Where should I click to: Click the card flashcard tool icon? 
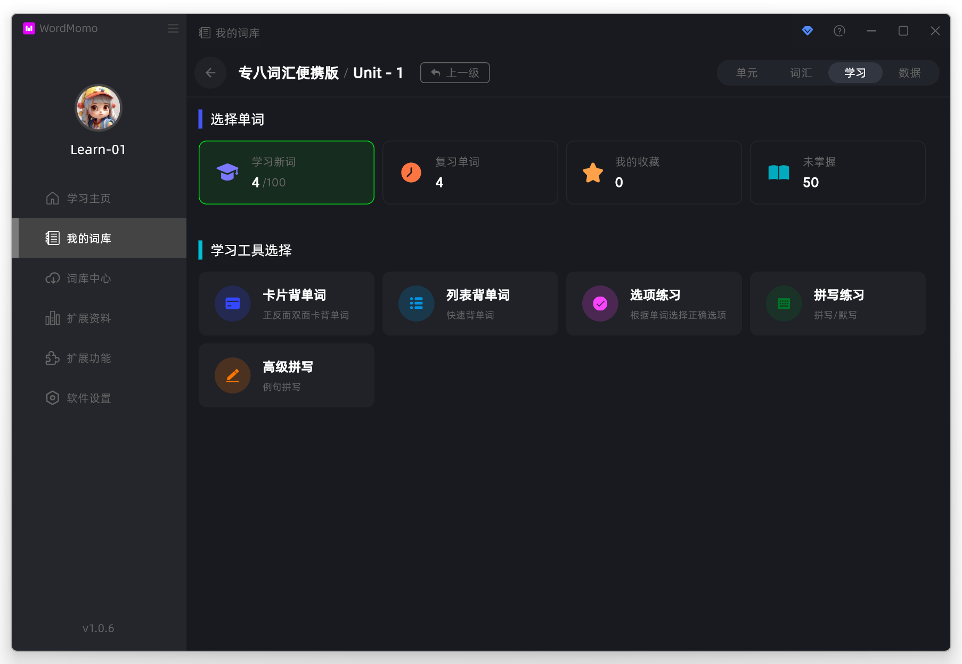[232, 304]
